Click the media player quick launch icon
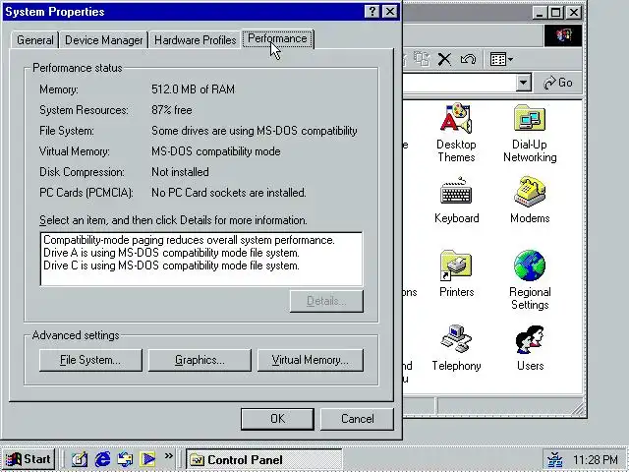The width and height of the screenshot is (629, 472). pyautogui.click(x=147, y=459)
